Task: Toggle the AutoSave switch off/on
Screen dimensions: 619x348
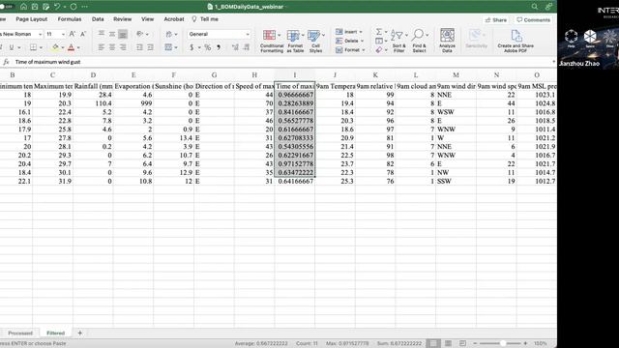Action: pyautogui.click(x=7, y=7)
